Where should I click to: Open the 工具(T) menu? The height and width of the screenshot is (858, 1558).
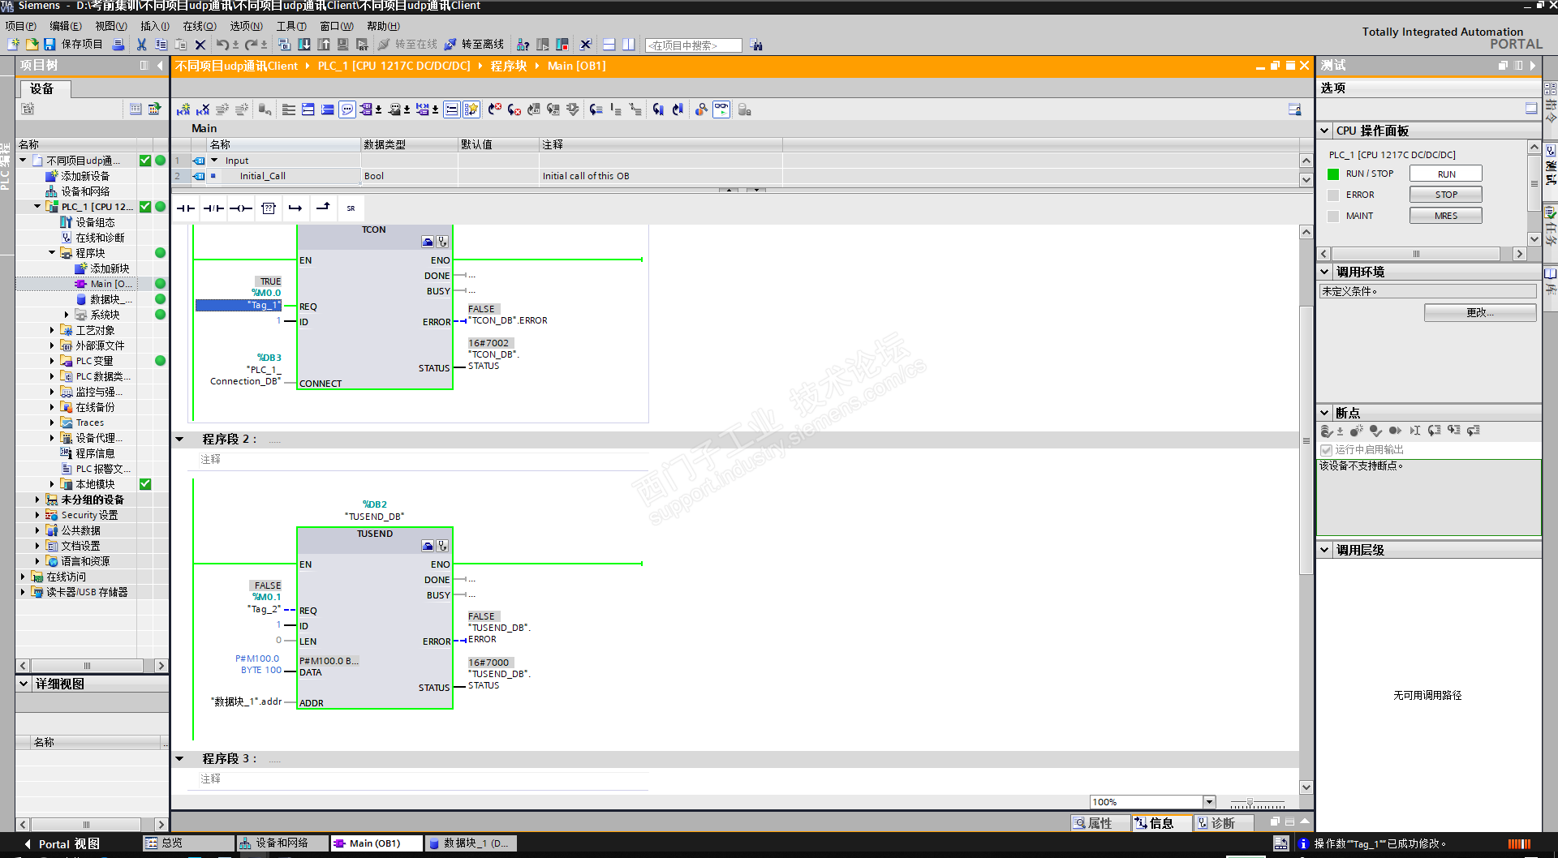(291, 26)
